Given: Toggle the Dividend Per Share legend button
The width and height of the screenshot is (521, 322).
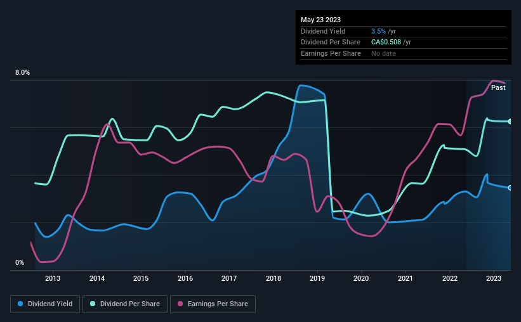Looking at the screenshot, I should click(125, 304).
